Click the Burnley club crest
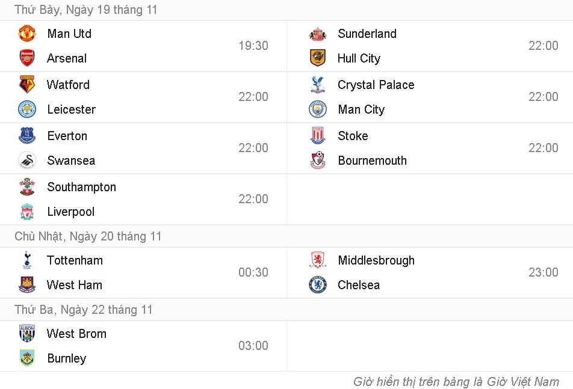Image resolution: width=573 pixels, height=389 pixels. (x=27, y=358)
